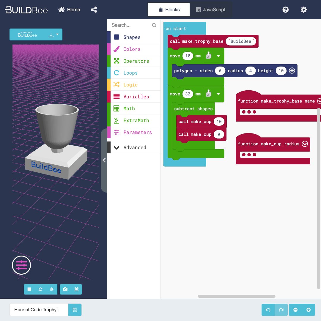Image resolution: width=321 pixels, height=321 pixels.
Task: Open the Colors category
Action: [134, 49]
